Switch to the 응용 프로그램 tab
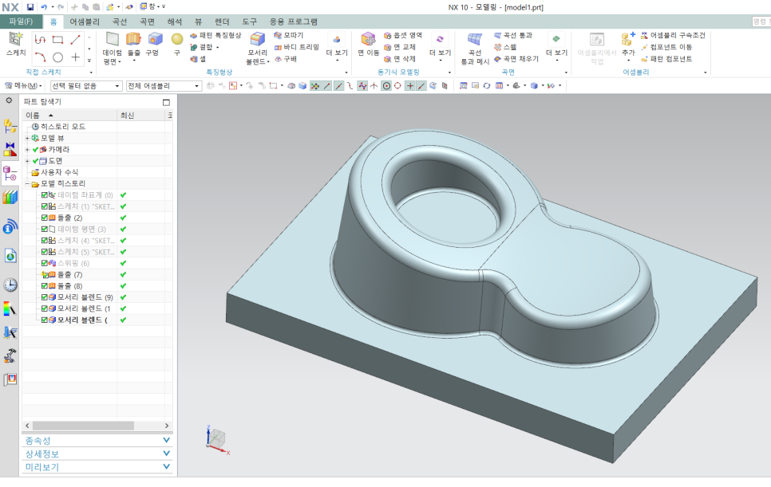Viewport: 771px width, 487px height. coord(294,22)
